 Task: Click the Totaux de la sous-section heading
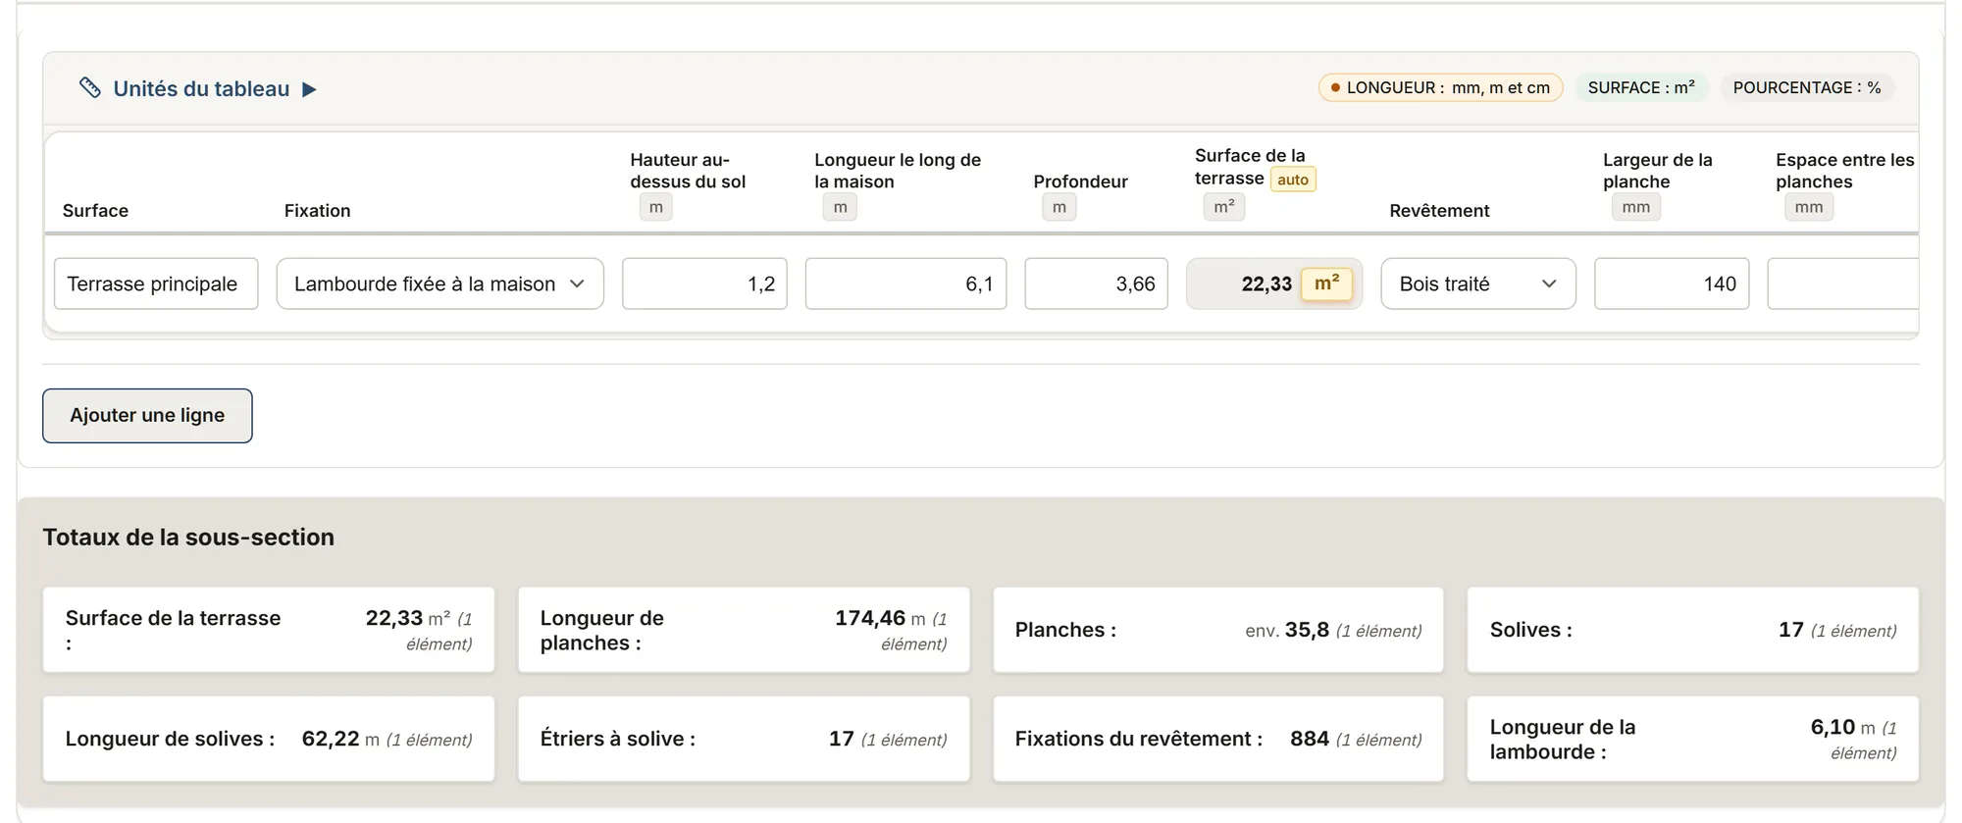tap(188, 538)
